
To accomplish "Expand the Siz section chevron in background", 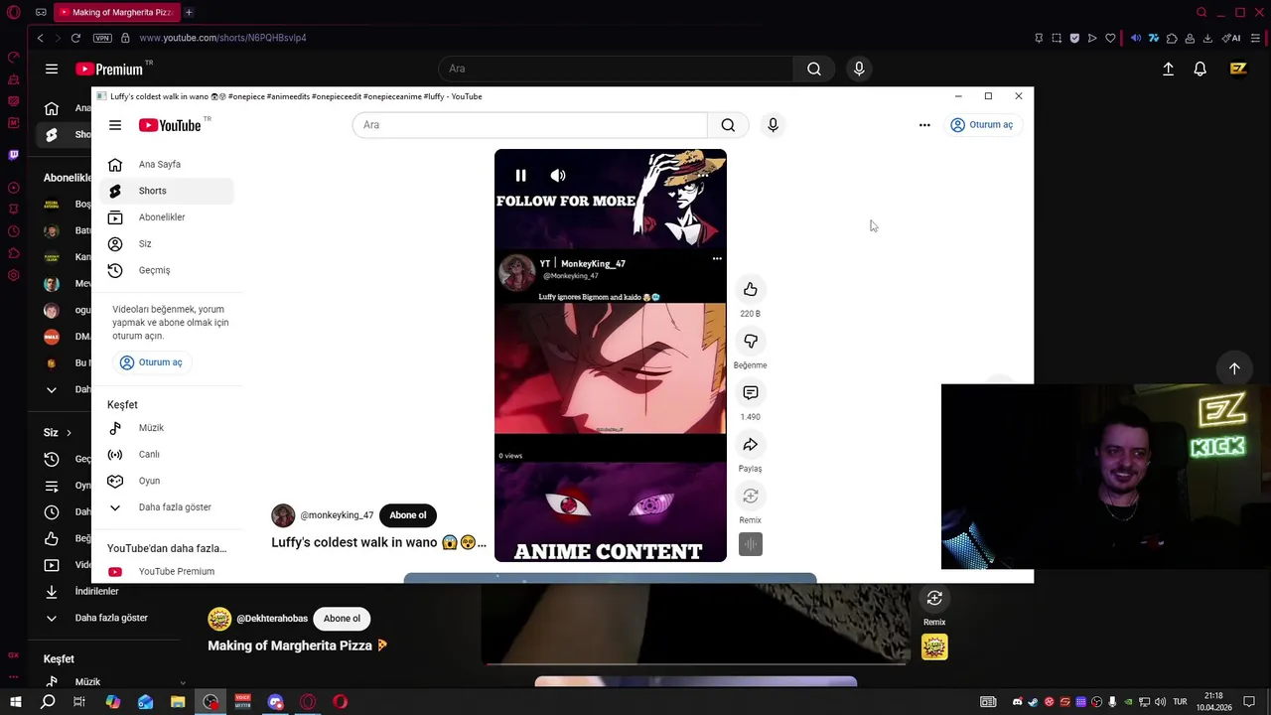I will click(69, 433).
